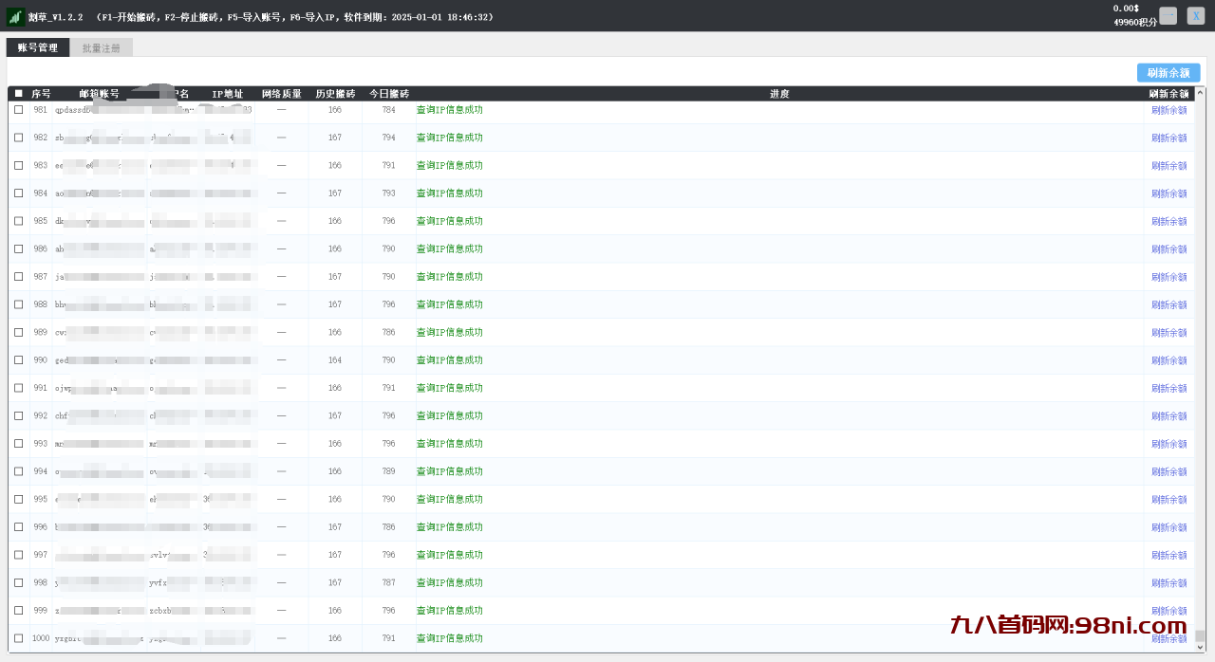Image resolution: width=1215 pixels, height=662 pixels.
Task: Click the 网络质量 column header
Action: [x=281, y=94]
